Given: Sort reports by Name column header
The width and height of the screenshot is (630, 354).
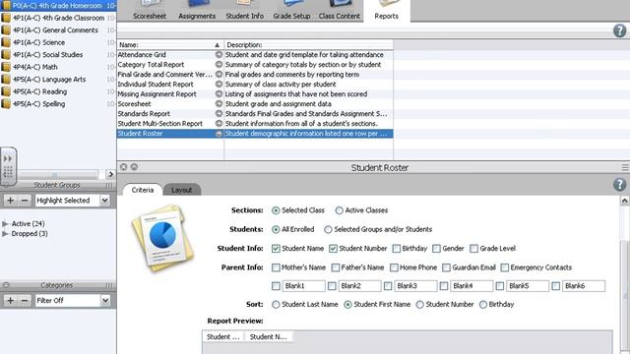Looking at the screenshot, I should tap(170, 45).
